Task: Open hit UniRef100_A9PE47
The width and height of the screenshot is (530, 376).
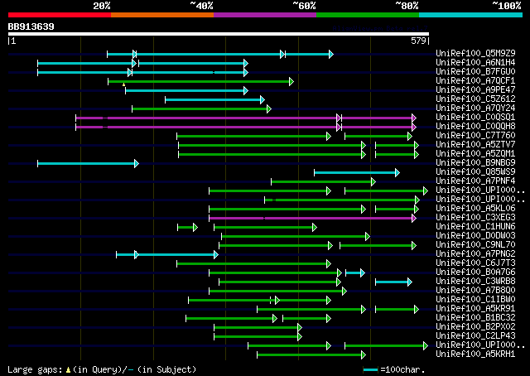Action: tap(475, 89)
